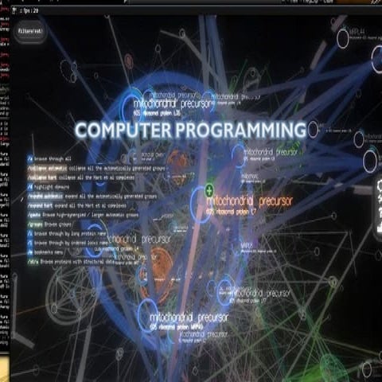Select the orange highlighted mitochondrial precursor label

[249, 201]
